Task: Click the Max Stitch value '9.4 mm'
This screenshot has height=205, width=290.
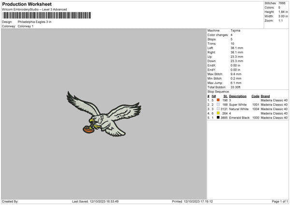Action: tap(236, 74)
